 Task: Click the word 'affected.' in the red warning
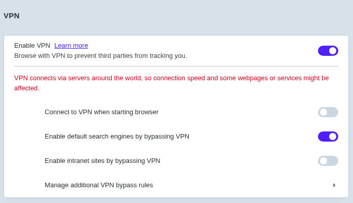(x=27, y=88)
